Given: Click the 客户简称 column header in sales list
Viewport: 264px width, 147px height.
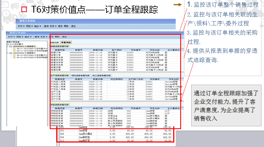Looking at the screenshot, I should point(117,50).
